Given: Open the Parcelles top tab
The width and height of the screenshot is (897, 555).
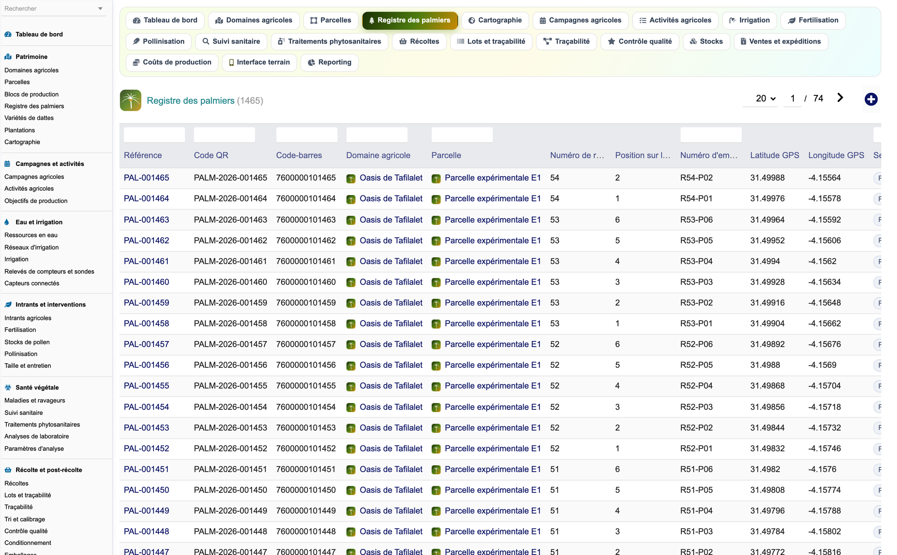Looking at the screenshot, I should (330, 20).
